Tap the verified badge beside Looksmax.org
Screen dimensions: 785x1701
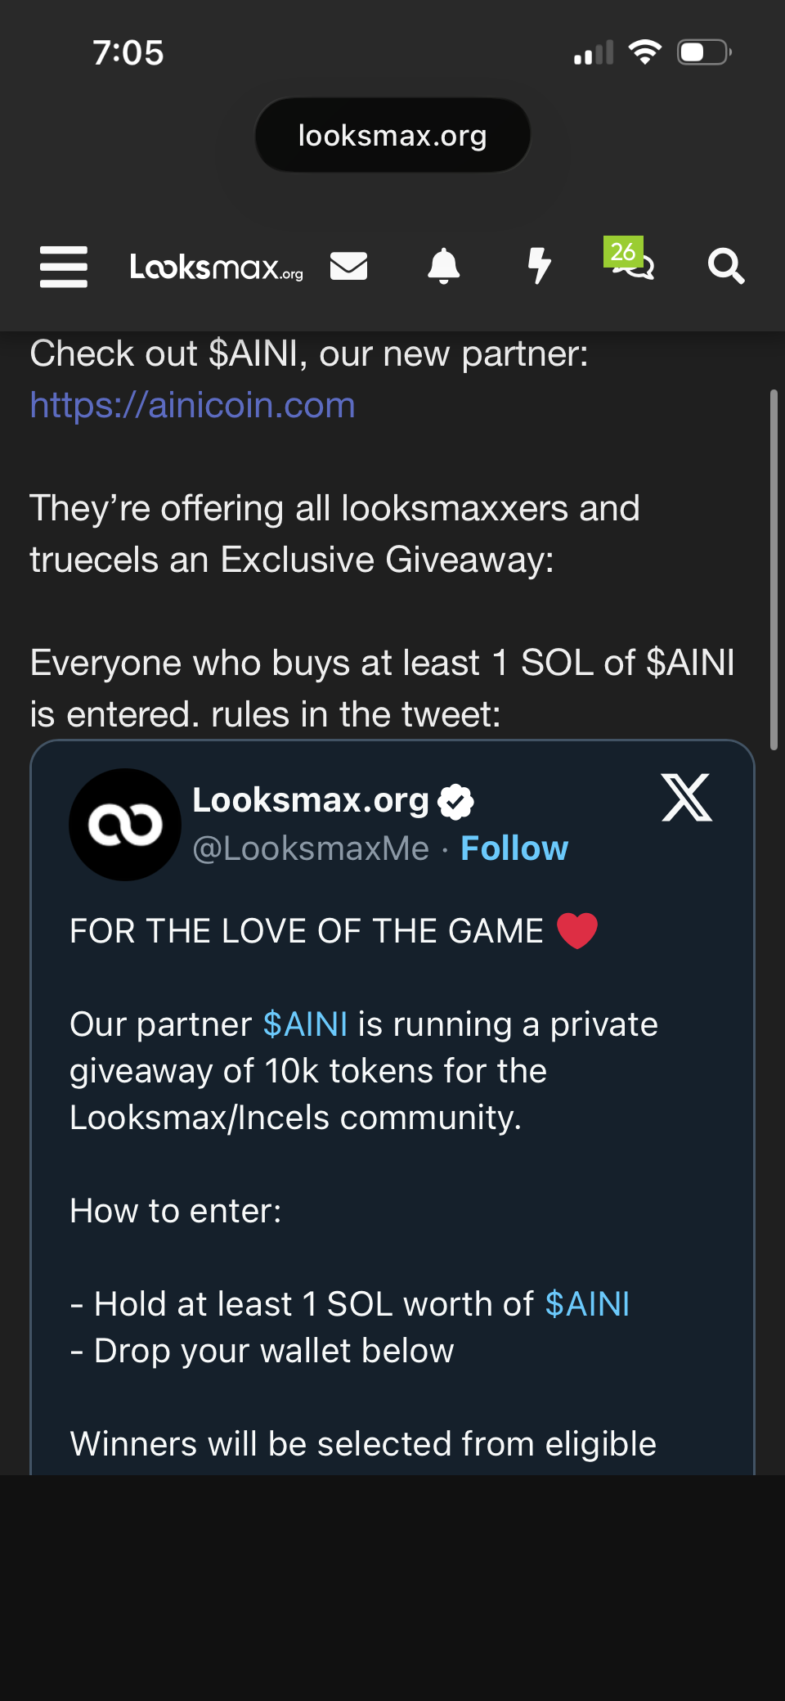pos(456,802)
